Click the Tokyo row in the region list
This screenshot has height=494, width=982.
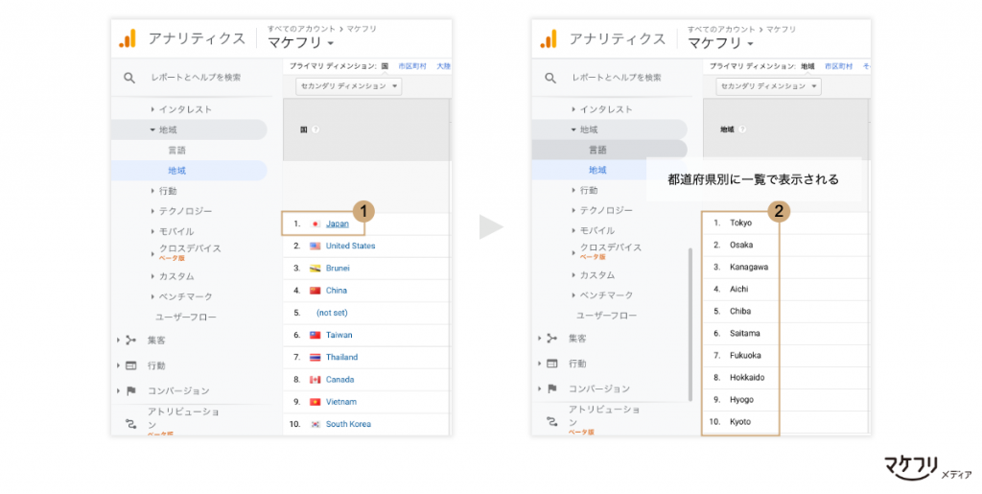click(740, 223)
